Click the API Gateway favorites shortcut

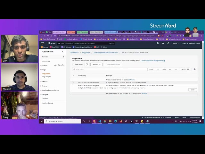click(x=66, y=47)
